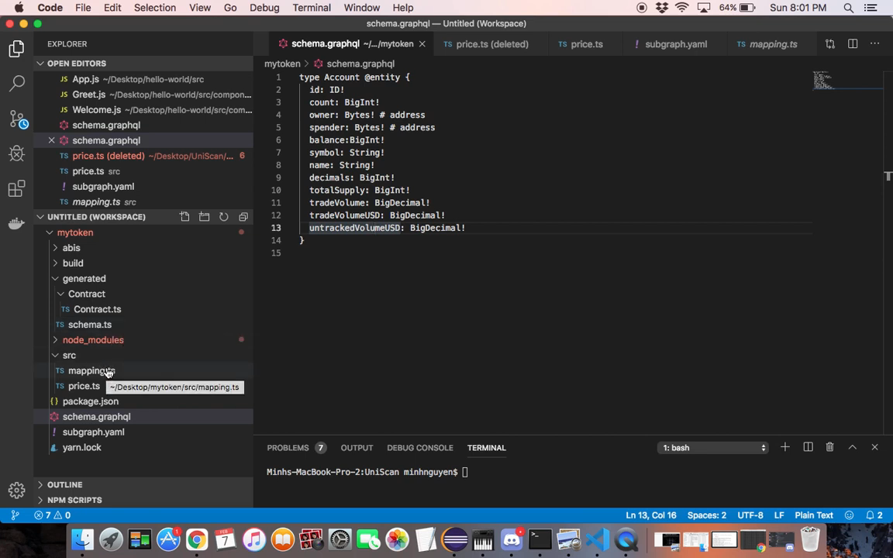
Task: Open editor More Actions ellipsis
Action: pos(874,44)
